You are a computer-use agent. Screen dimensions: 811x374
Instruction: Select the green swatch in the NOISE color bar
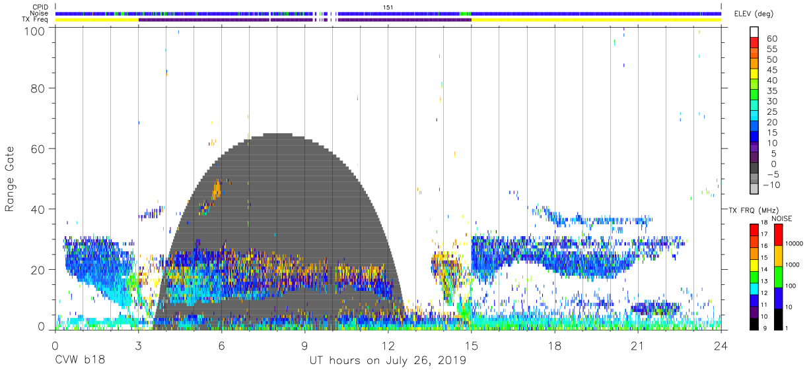click(778, 277)
